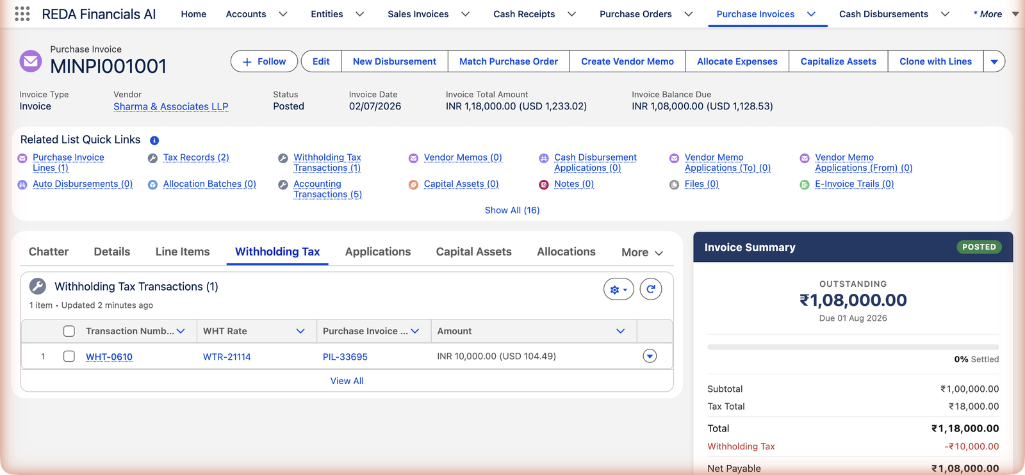Click the Files quick link icon
The width and height of the screenshot is (1025, 475).
coord(674,184)
